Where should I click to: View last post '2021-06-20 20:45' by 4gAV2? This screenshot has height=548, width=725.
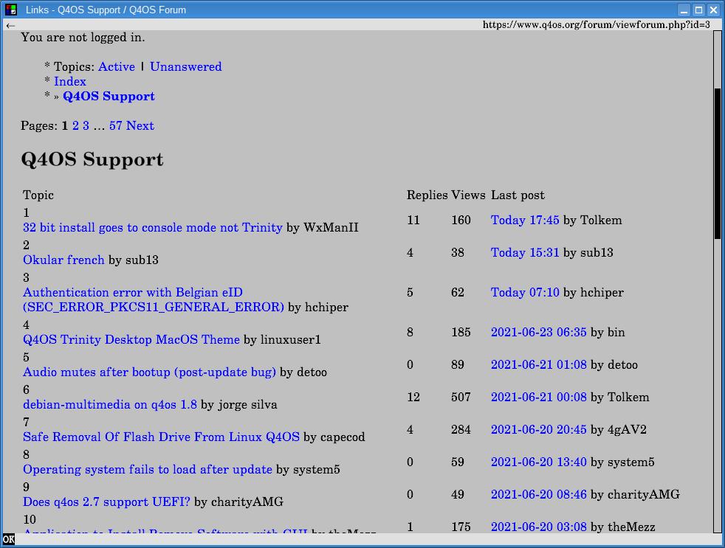[x=539, y=429]
